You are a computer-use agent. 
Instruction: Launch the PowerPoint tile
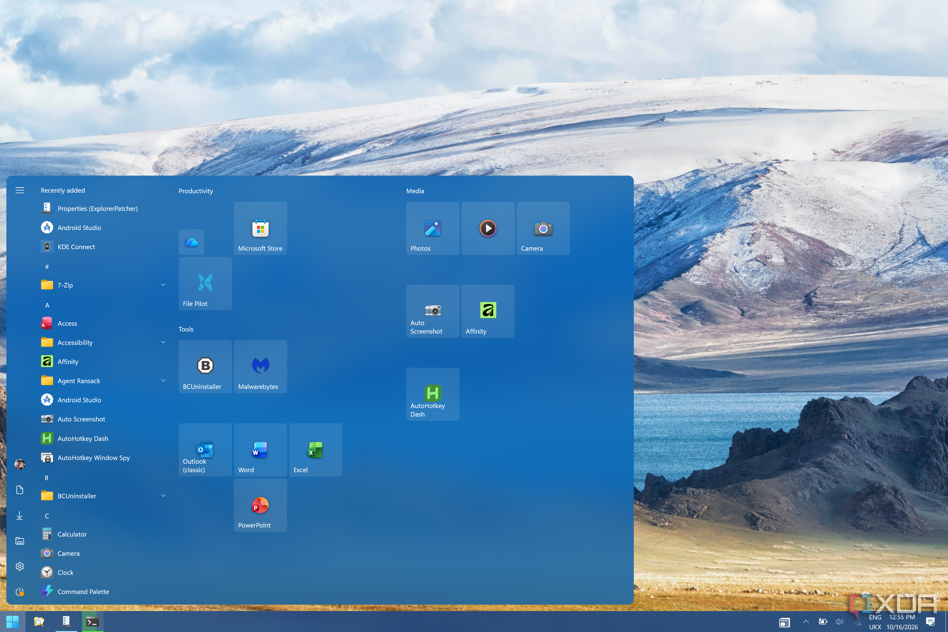[260, 505]
